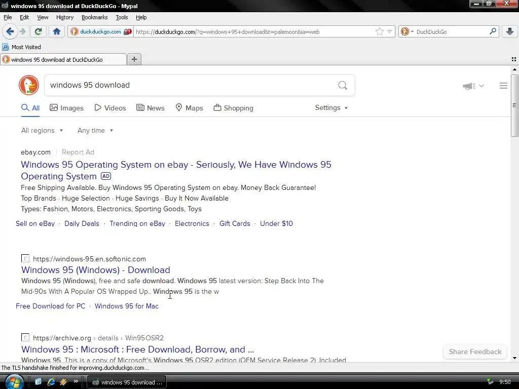Open the DuckDuckGo hamburger menu

point(503,86)
